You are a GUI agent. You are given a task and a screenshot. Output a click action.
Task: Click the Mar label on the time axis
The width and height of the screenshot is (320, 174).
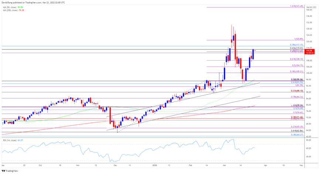[x=224, y=166]
